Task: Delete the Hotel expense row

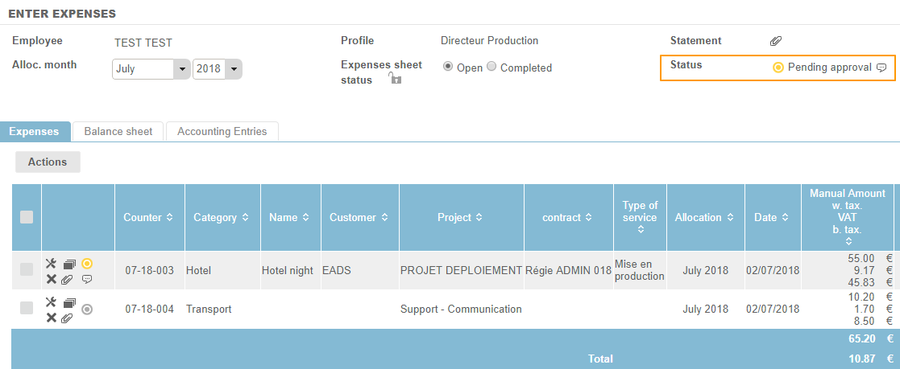Action: coord(51,279)
